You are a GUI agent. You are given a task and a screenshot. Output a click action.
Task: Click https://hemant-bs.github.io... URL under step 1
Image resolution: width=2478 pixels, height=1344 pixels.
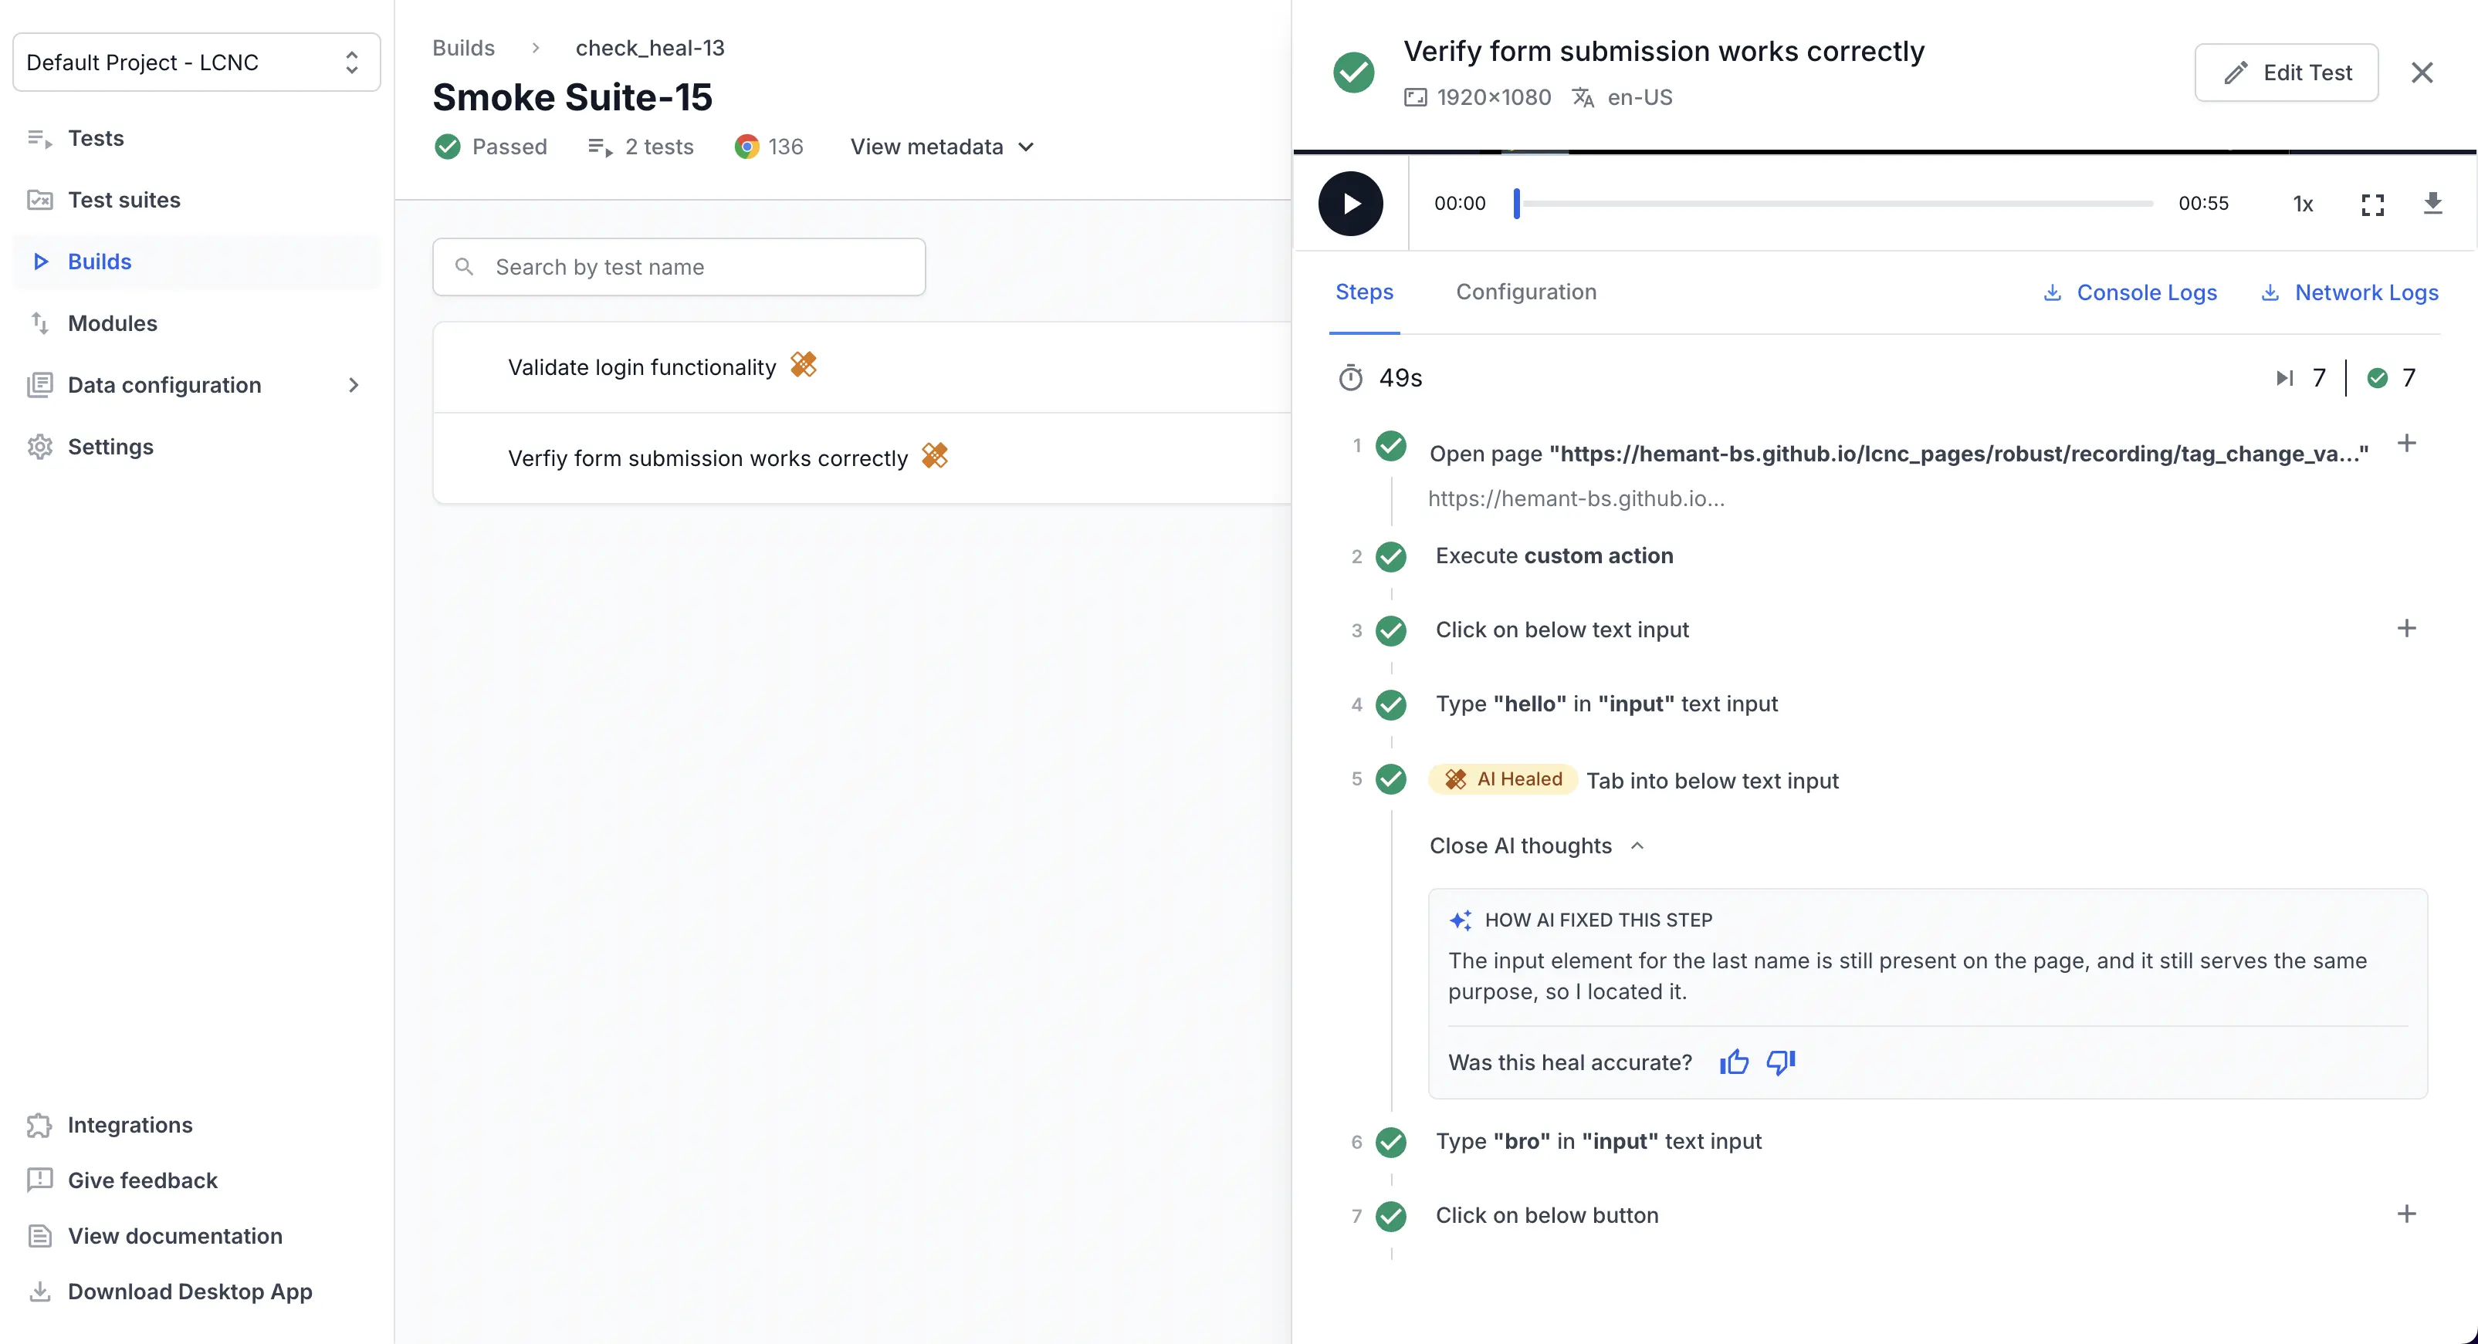pyautogui.click(x=1576, y=499)
